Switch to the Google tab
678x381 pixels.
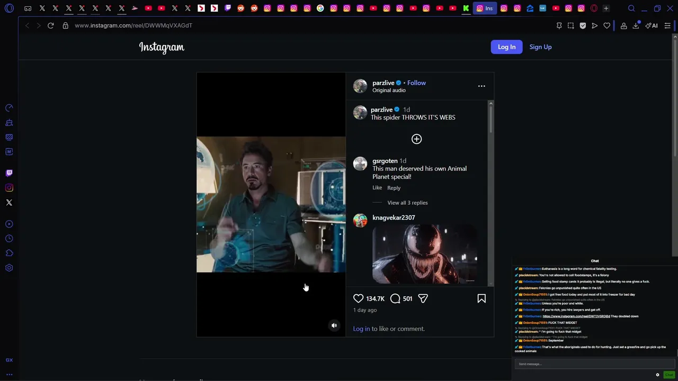(320, 8)
